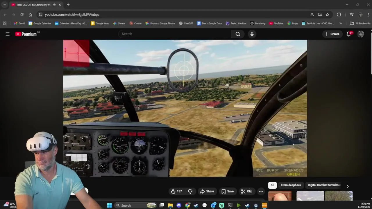Open File Explorer from the taskbar
Image resolution: width=372 pixels, height=209 pixels.
(170, 205)
